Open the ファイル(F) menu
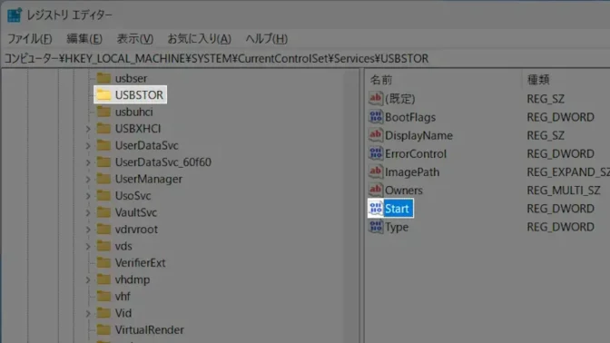Screen dimensions: 610x343 pyautogui.click(x=30, y=39)
